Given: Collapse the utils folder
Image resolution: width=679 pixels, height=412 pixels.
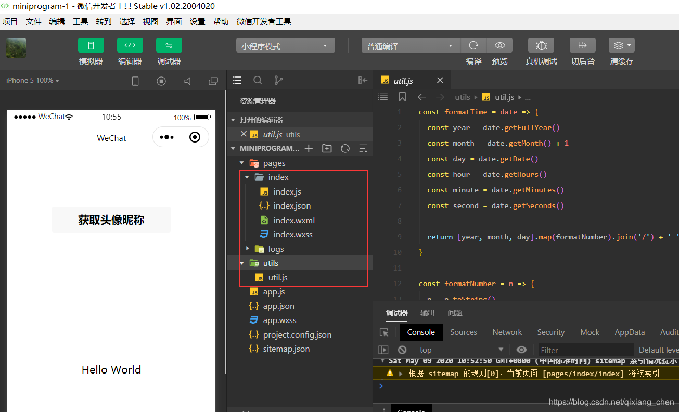Looking at the screenshot, I should tap(242, 263).
